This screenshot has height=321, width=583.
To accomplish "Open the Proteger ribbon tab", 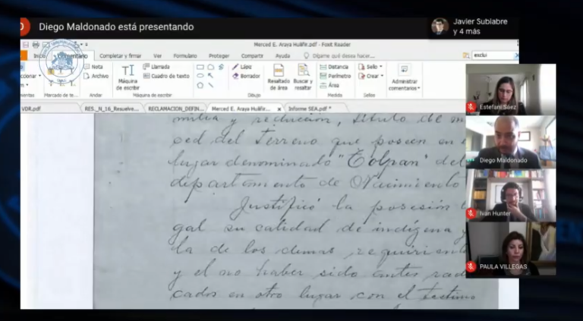I will 219,55.
